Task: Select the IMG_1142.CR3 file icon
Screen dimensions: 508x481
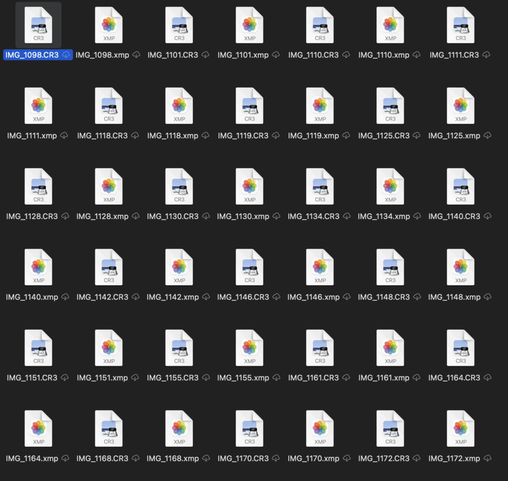Action: pos(109,267)
